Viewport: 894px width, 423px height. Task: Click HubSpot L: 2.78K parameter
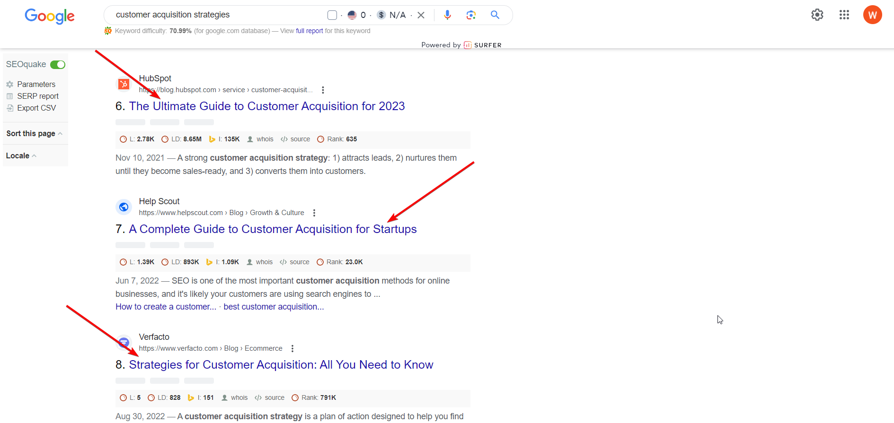coord(137,139)
